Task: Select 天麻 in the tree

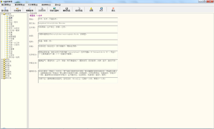Action: (x=10, y=53)
